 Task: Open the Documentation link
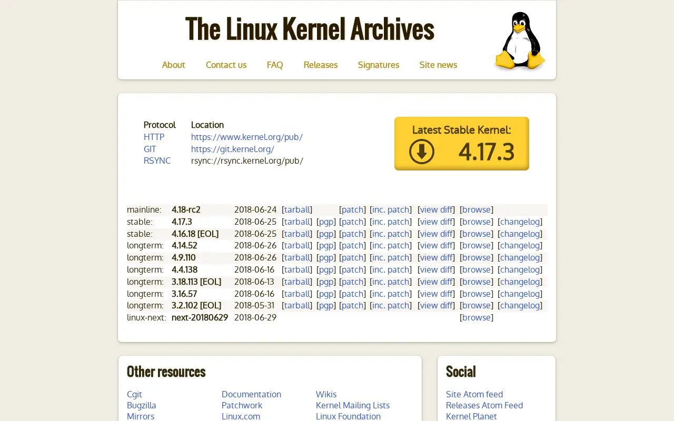point(251,394)
